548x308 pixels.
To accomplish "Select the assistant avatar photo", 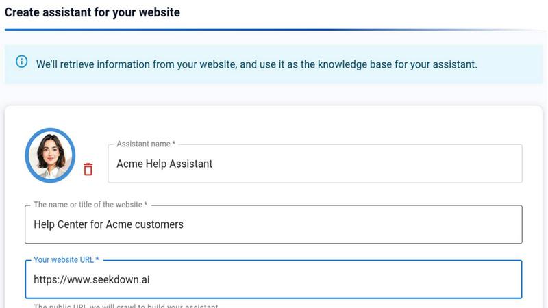I will click(50, 155).
